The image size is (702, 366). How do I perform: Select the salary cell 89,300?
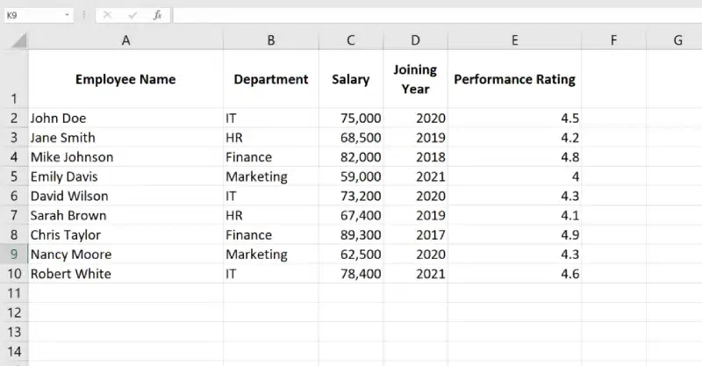(351, 234)
